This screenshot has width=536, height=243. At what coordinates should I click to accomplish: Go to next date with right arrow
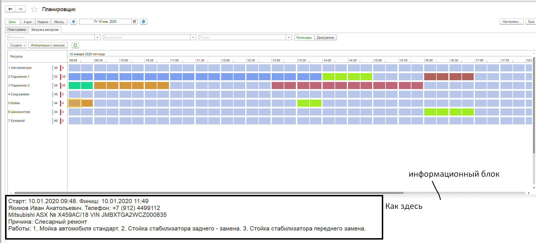click(144, 22)
